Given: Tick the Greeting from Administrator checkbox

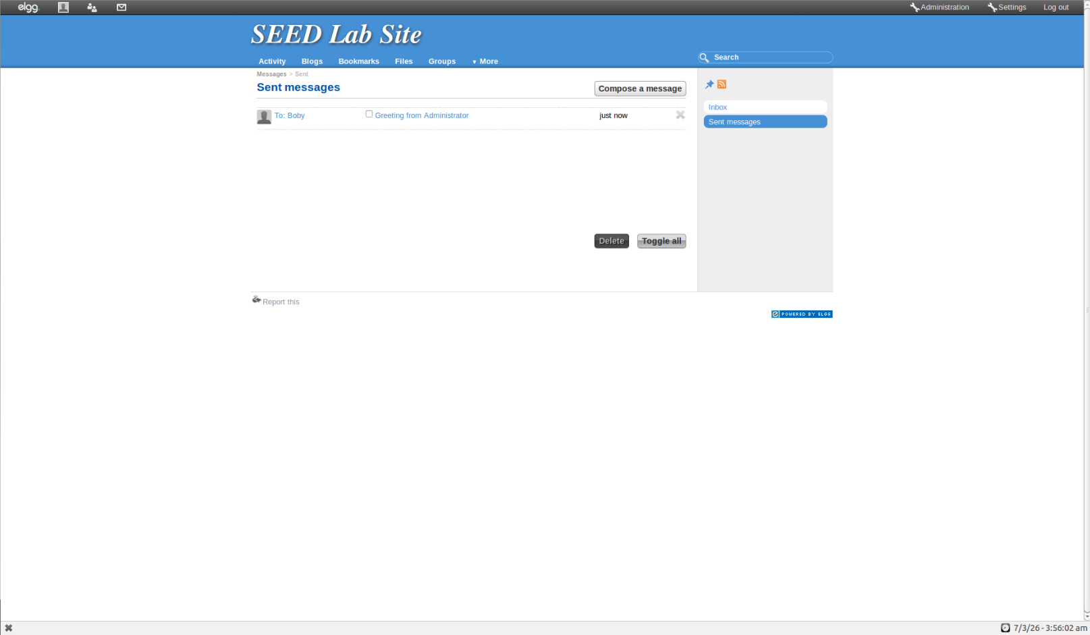Looking at the screenshot, I should pyautogui.click(x=369, y=114).
